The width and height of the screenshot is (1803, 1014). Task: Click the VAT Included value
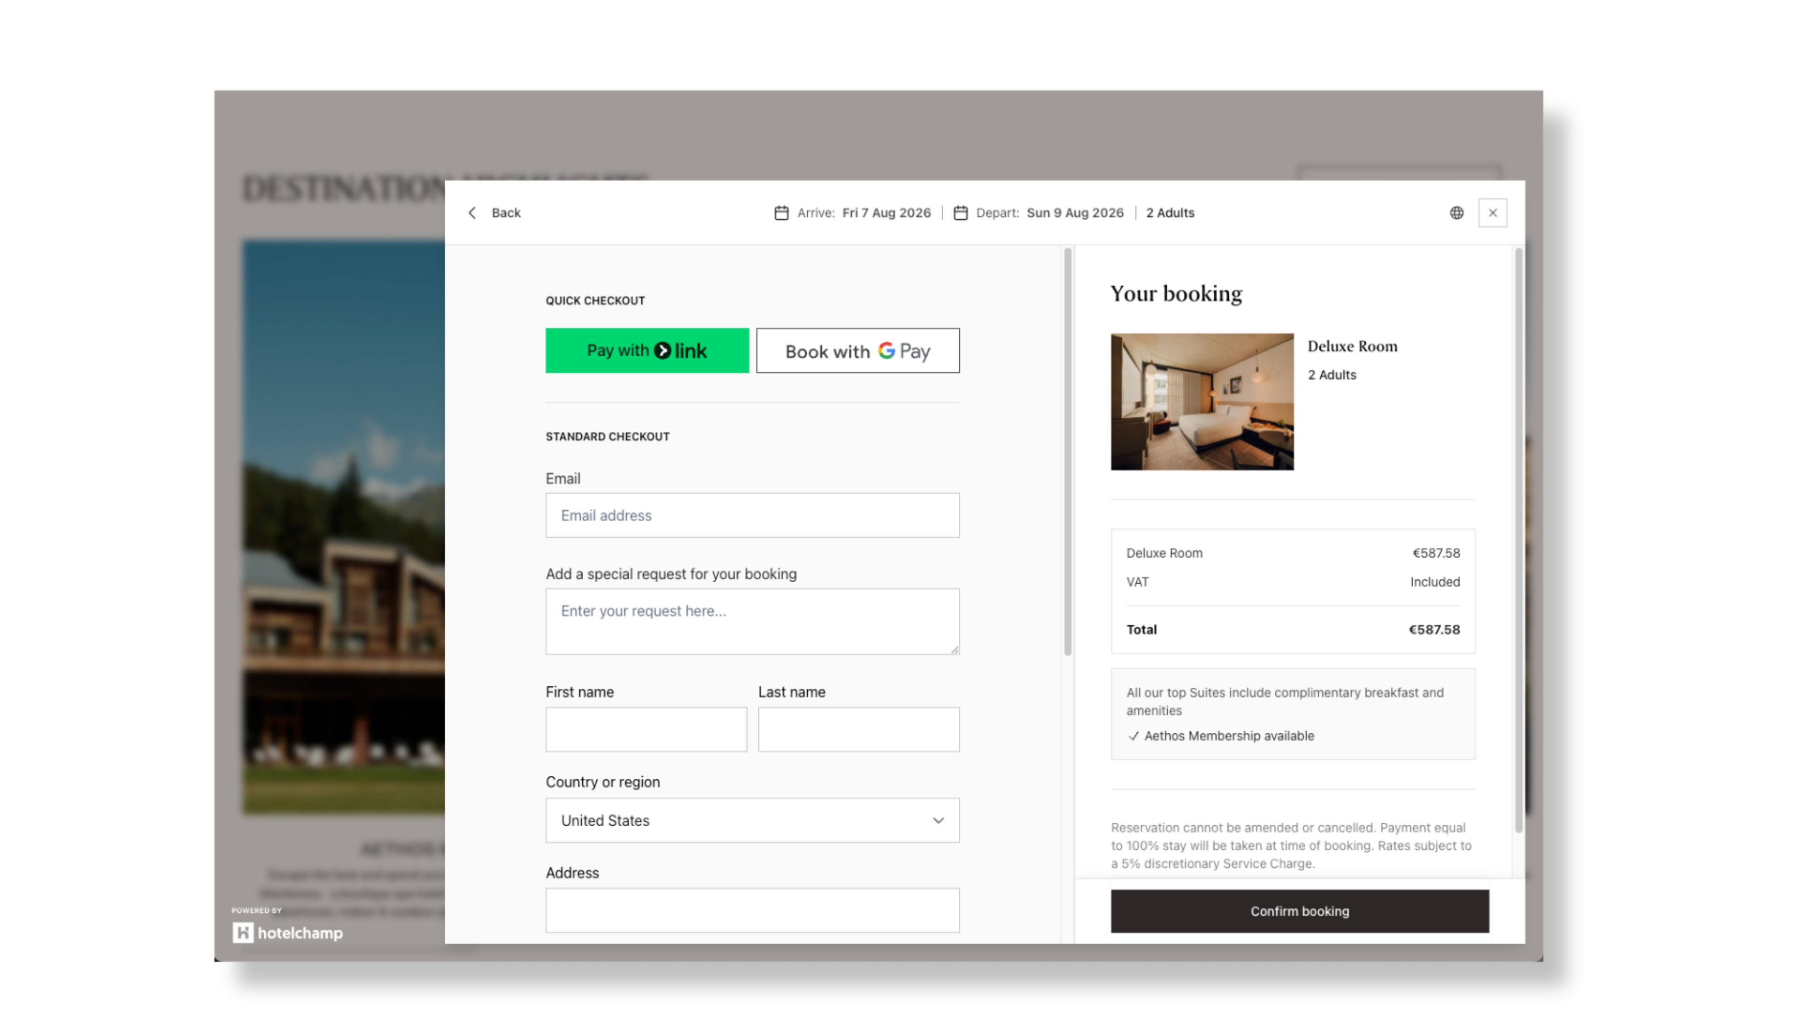point(1435,582)
